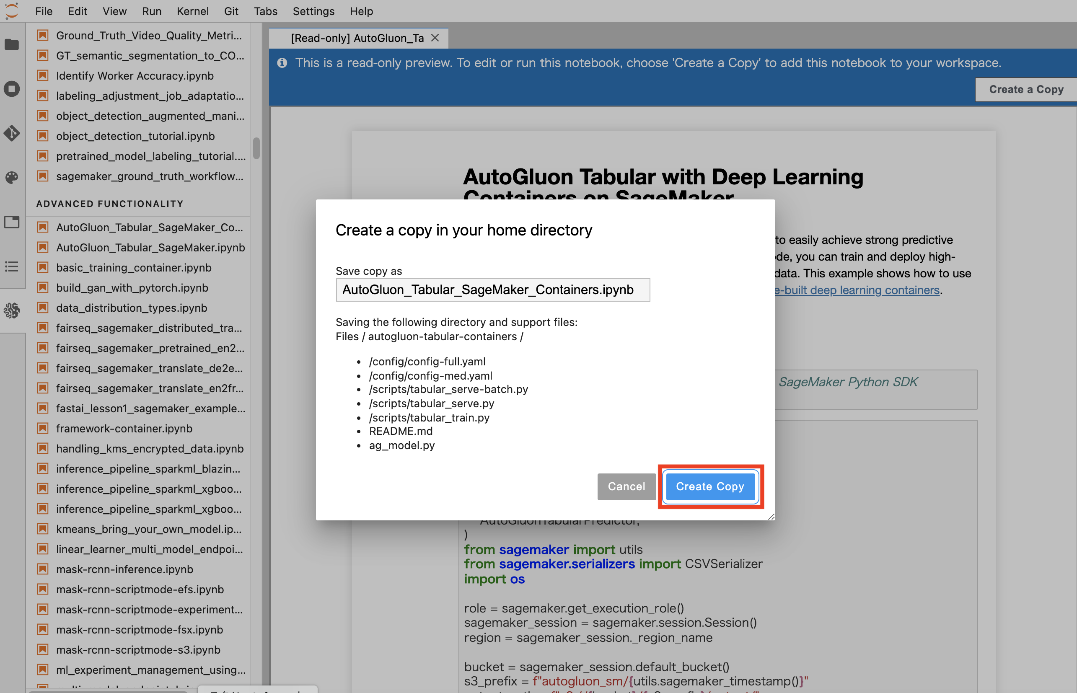1077x693 pixels.
Task: Click the example list vertical scrollbar
Action: tap(256, 148)
